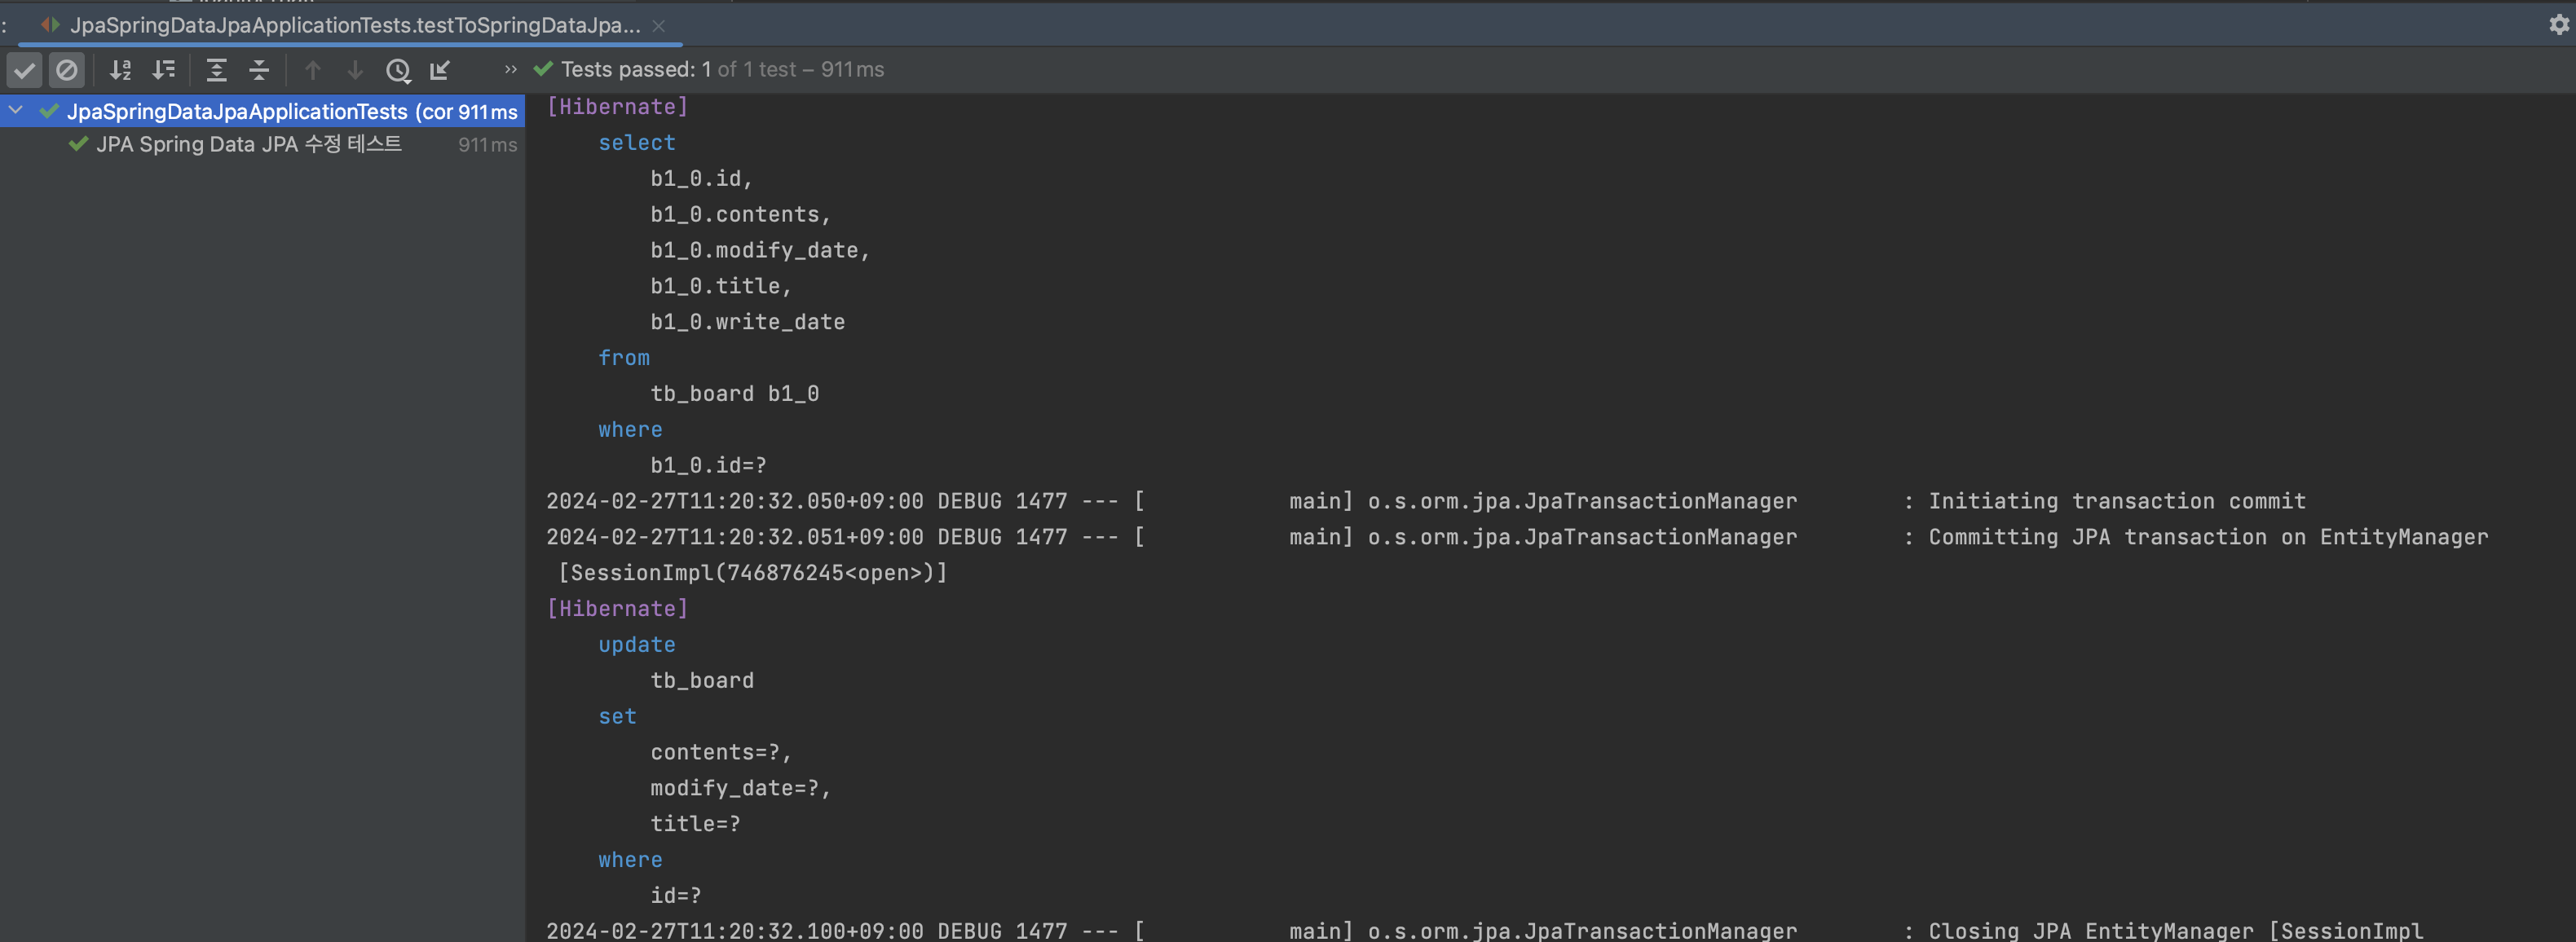Click the 'select' SQL keyword
The width and height of the screenshot is (2576, 942).
[x=637, y=143]
